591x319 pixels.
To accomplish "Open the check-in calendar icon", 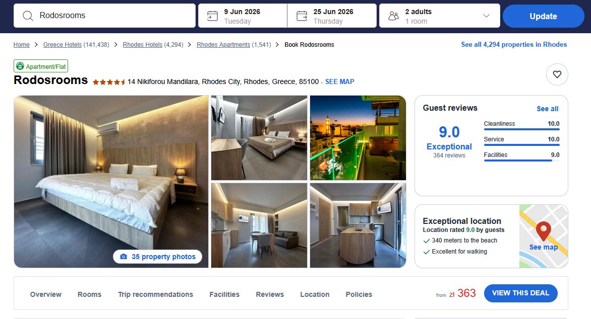I will (213, 16).
